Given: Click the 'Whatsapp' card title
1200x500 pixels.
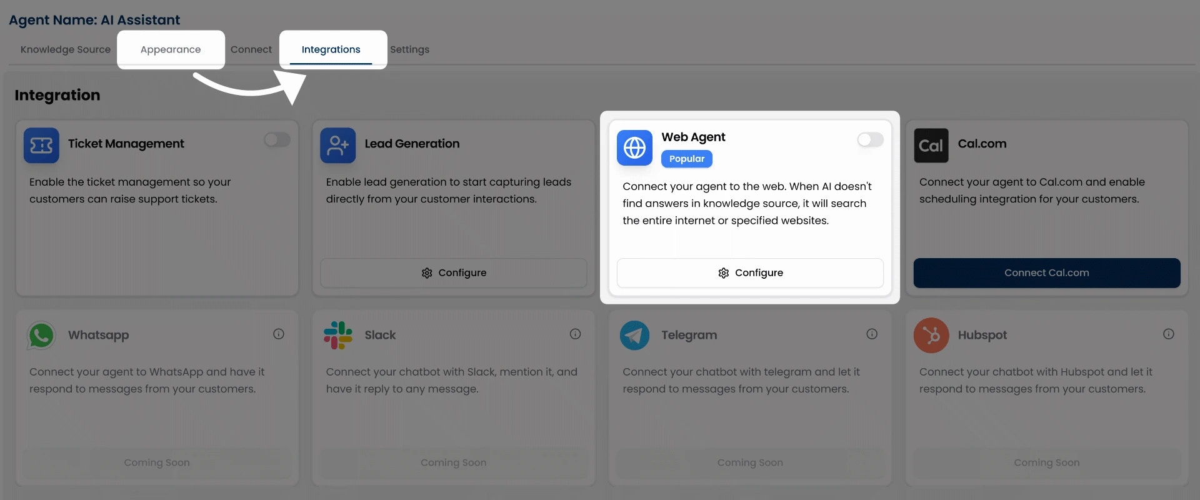Looking at the screenshot, I should click(x=98, y=335).
